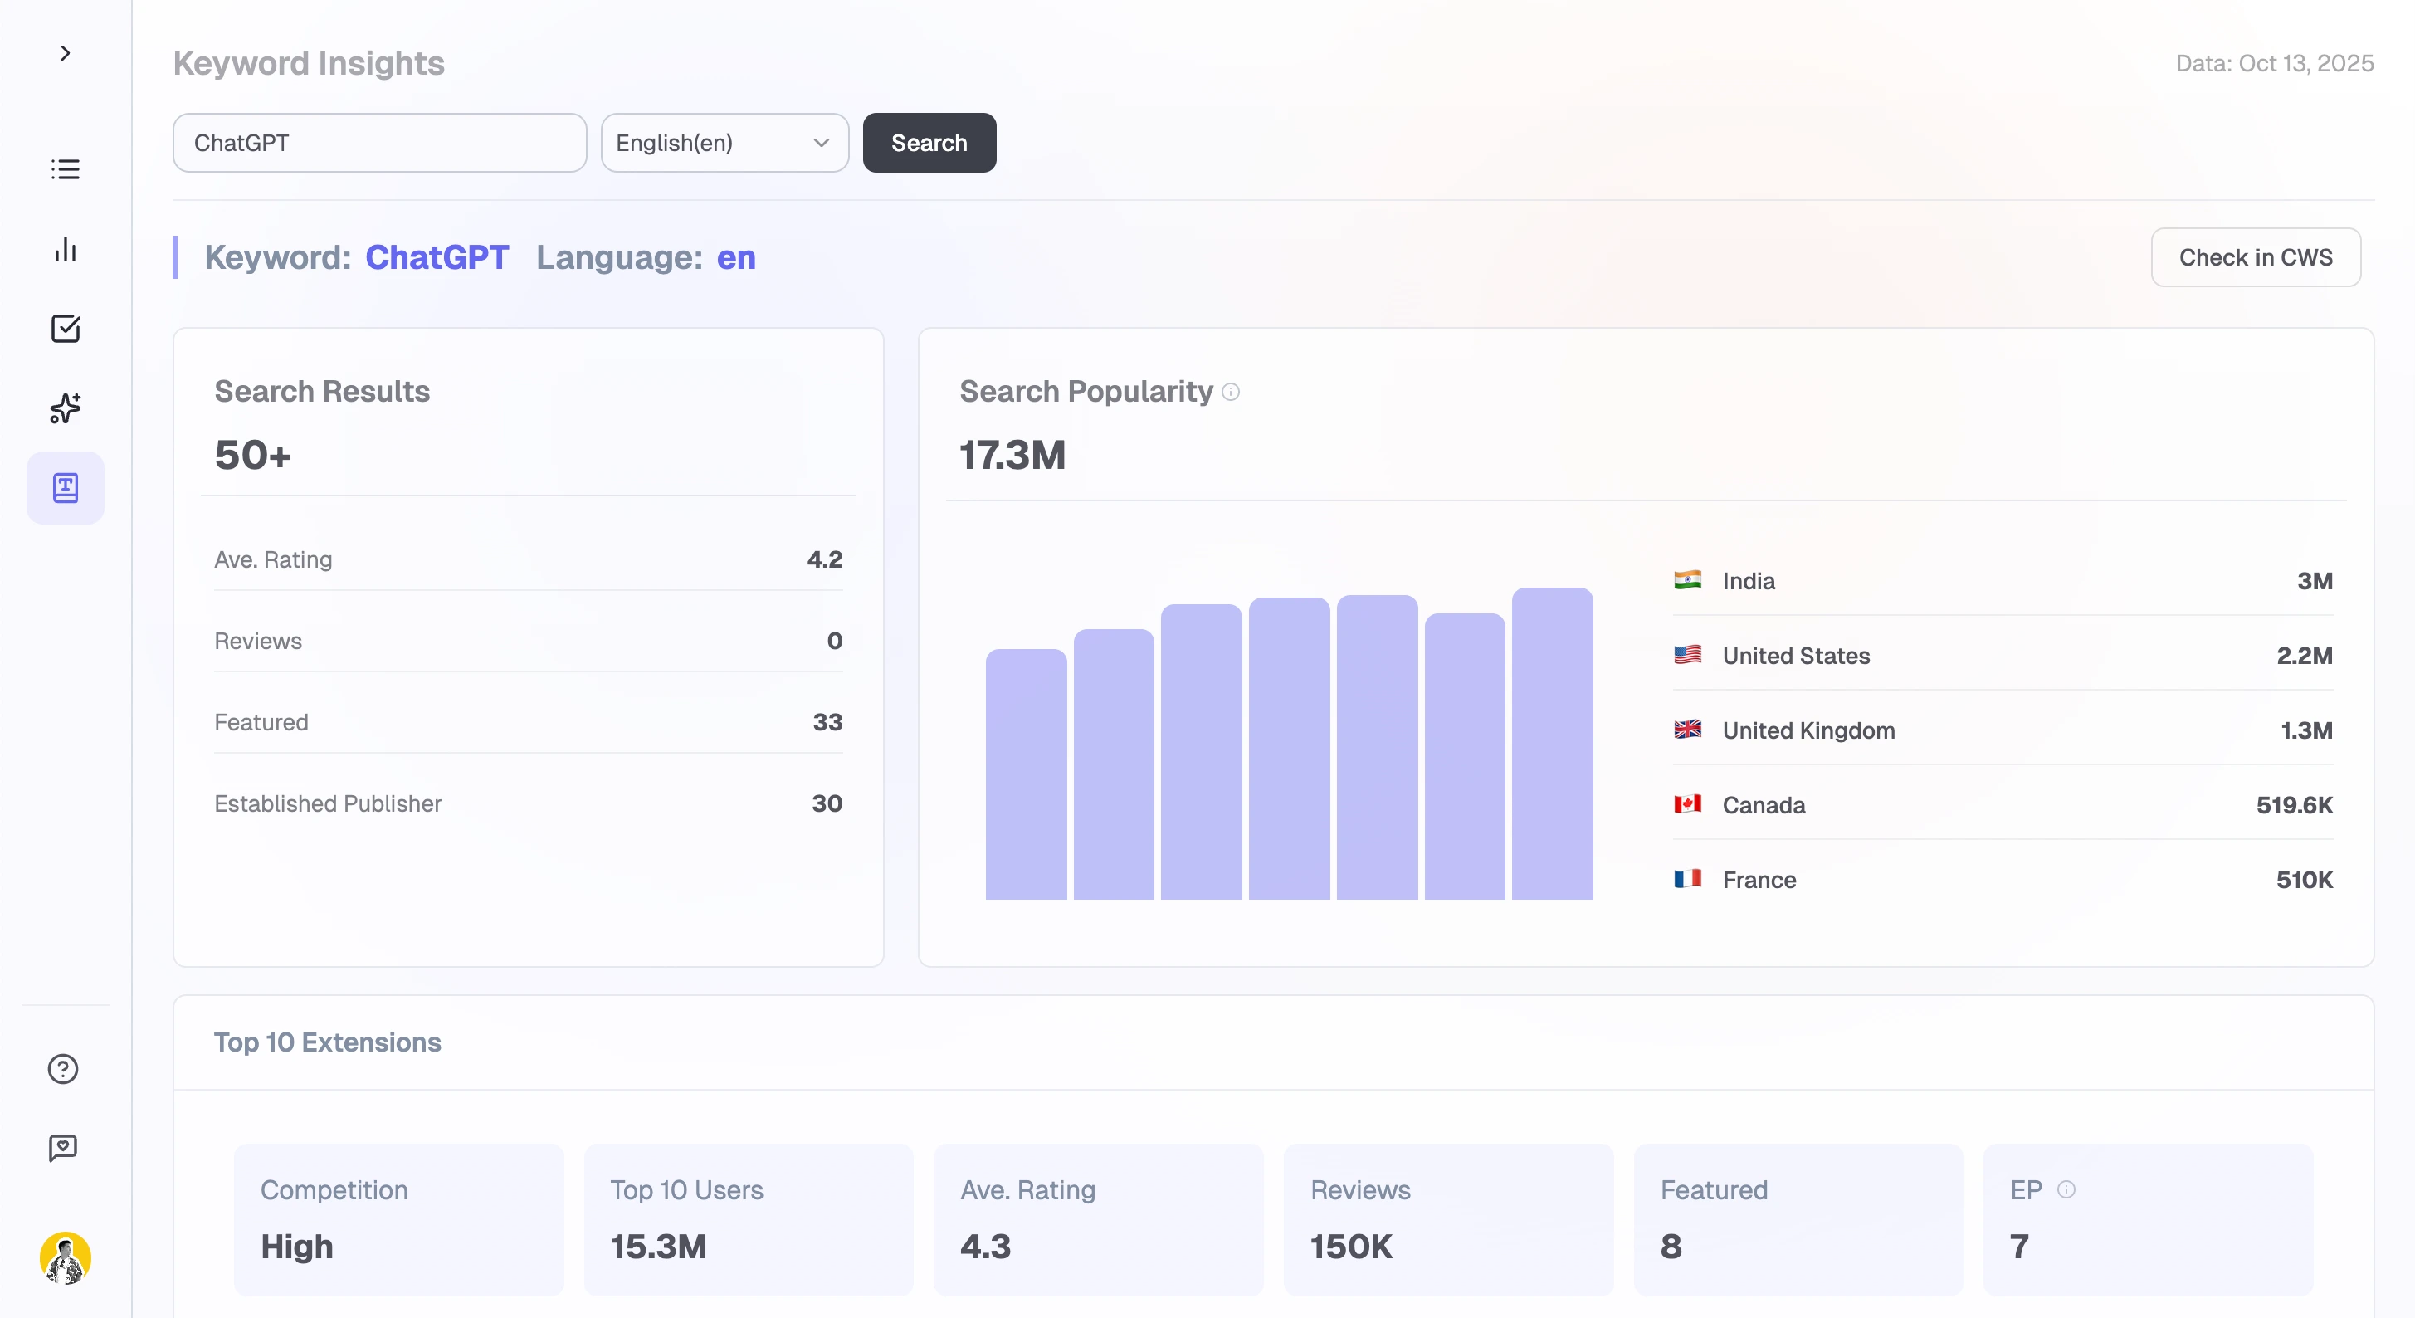This screenshot has width=2415, height=1318.
Task: Select the AI sparkle tool in sidebar
Action: coord(65,408)
